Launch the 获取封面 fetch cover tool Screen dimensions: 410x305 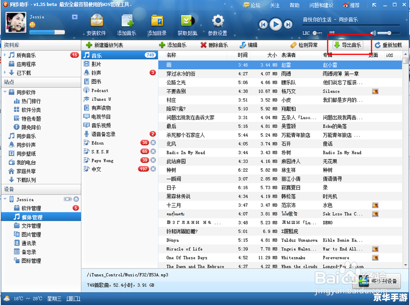pyautogui.click(x=187, y=25)
